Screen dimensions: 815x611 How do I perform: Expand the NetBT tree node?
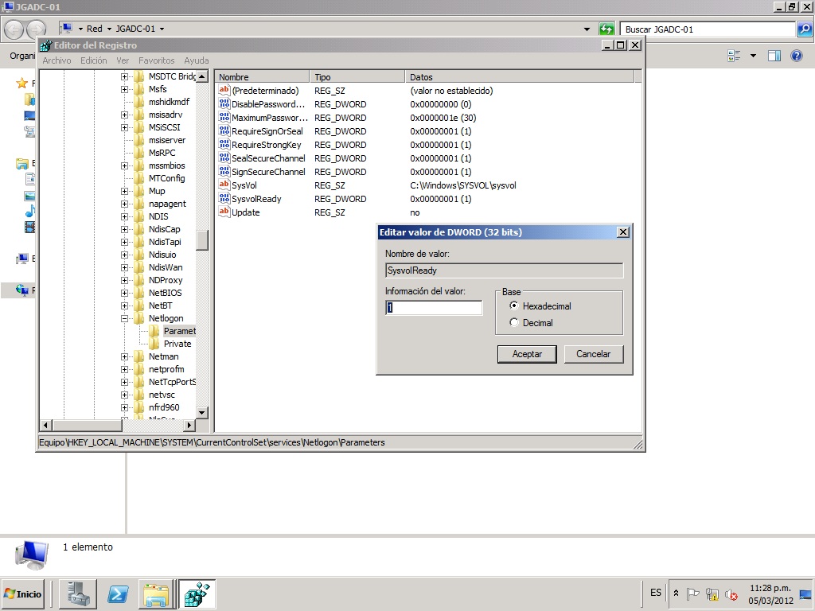click(124, 305)
